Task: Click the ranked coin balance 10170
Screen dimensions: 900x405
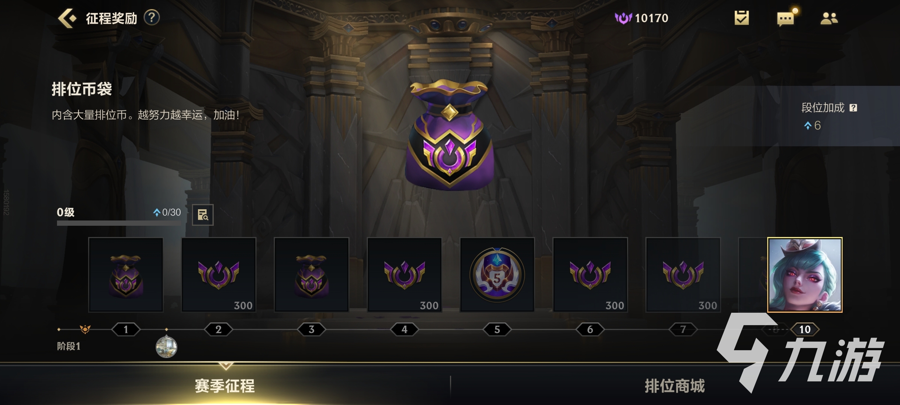Action: click(642, 18)
